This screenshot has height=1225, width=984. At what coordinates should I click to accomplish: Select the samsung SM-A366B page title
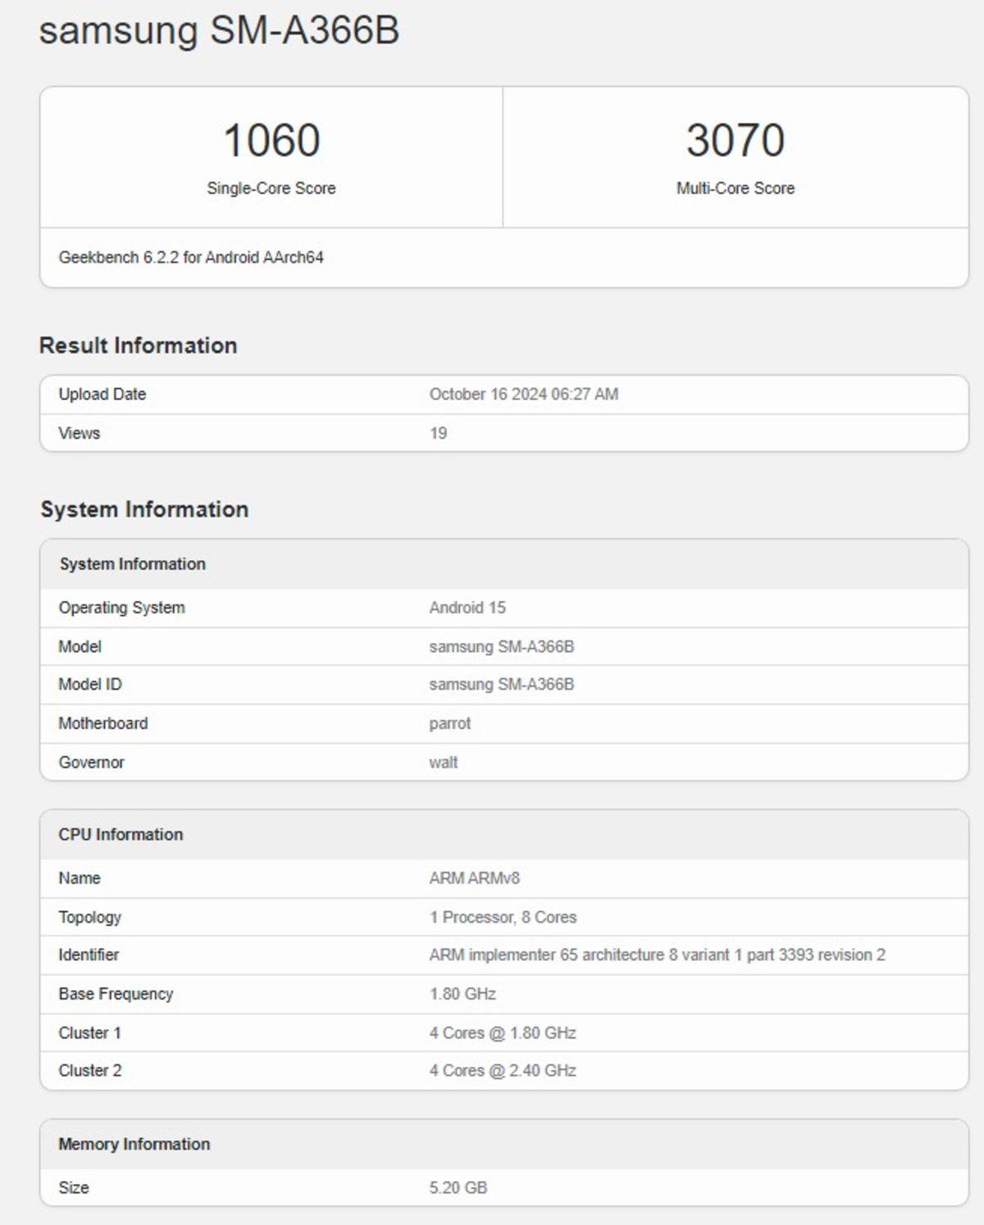pyautogui.click(x=217, y=33)
